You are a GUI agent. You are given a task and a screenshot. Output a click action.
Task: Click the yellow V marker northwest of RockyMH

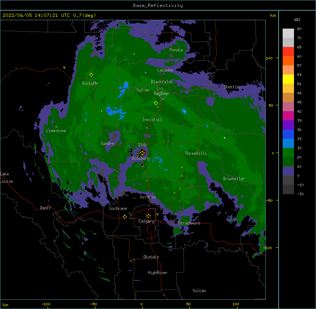[x=64, y=68]
